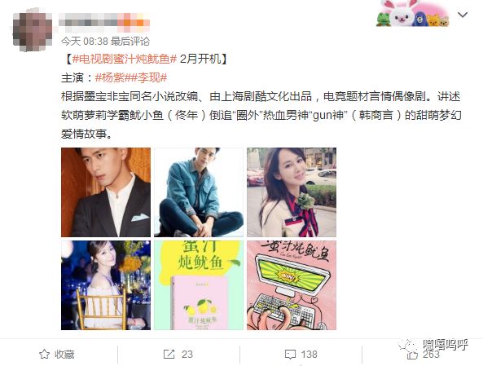Screen dimensions: 483x366
Task: Click the blurred username link
Action: [104, 23]
